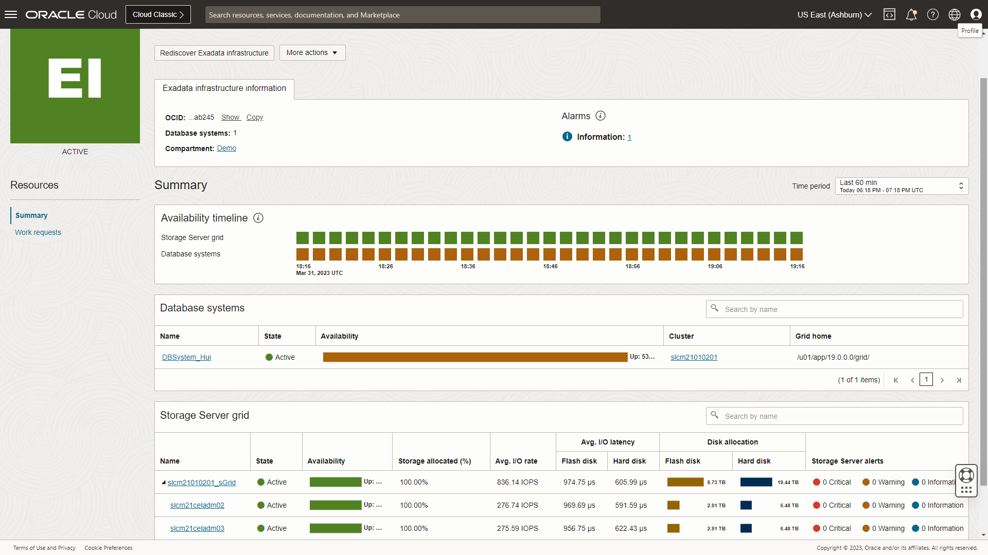Click the DBSystem_Hui orange availability bar
This screenshot has width=988, height=555.
474,357
